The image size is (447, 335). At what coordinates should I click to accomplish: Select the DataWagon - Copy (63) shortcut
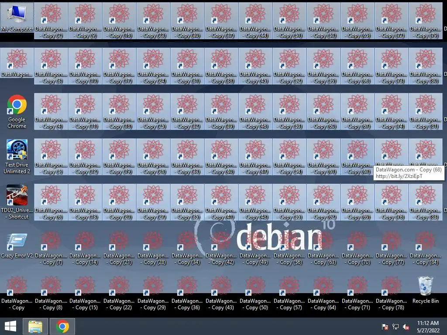point(323,248)
